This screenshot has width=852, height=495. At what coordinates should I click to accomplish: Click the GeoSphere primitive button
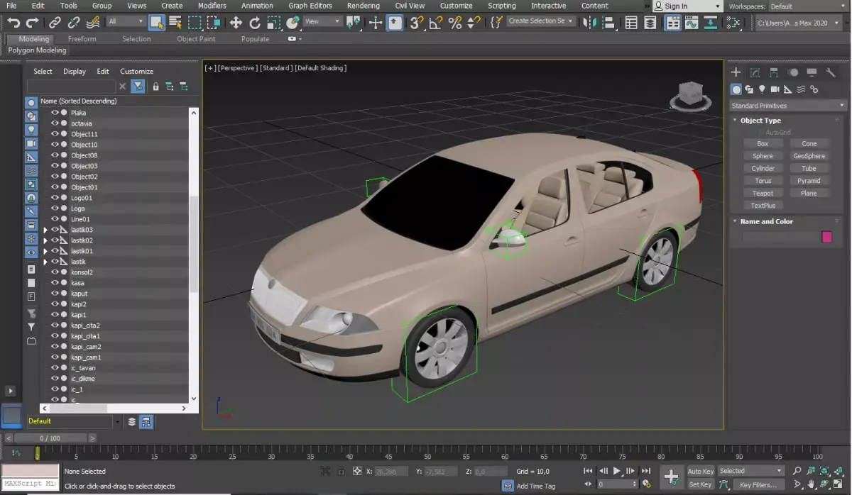809,156
